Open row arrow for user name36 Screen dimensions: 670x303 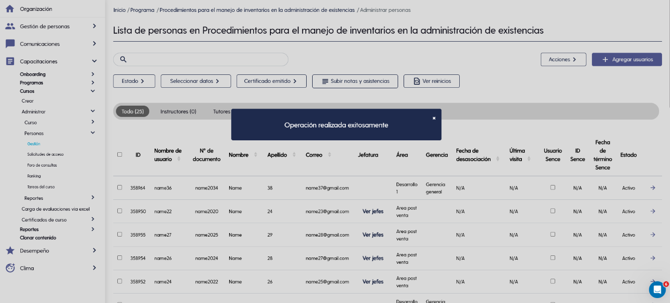[653, 188]
